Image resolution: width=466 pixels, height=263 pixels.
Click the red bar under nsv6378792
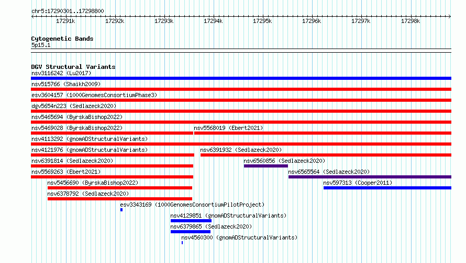(120, 199)
